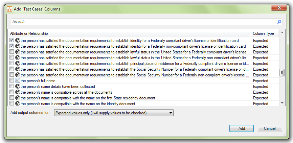
Task: Check name details have been collected checkbox
Action: [12, 87]
